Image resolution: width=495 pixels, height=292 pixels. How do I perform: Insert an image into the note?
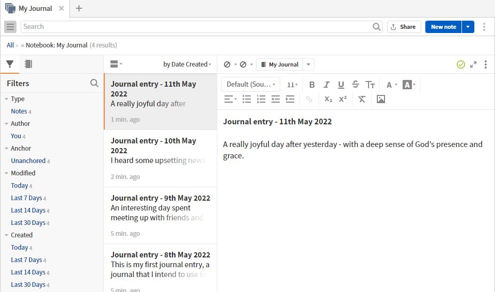[x=381, y=99]
